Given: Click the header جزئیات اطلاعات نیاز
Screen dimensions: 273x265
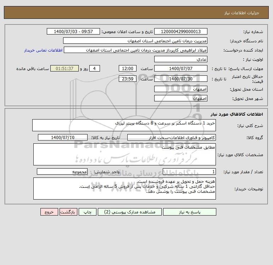Looking at the screenshot, I should pos(242,13).
